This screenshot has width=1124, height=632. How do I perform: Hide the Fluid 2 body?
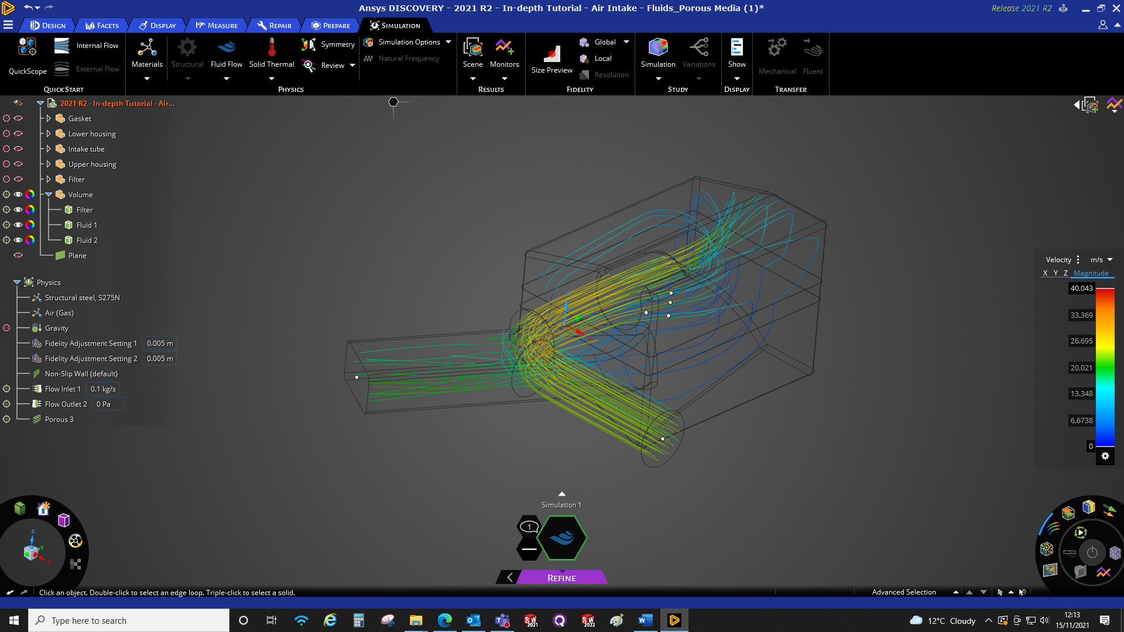[18, 240]
